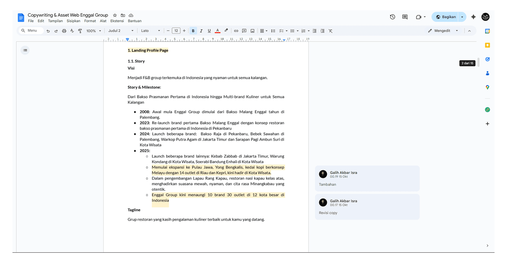Screen dimensions: 507x263
Task: Open the Google account avatar
Action: click(485, 17)
